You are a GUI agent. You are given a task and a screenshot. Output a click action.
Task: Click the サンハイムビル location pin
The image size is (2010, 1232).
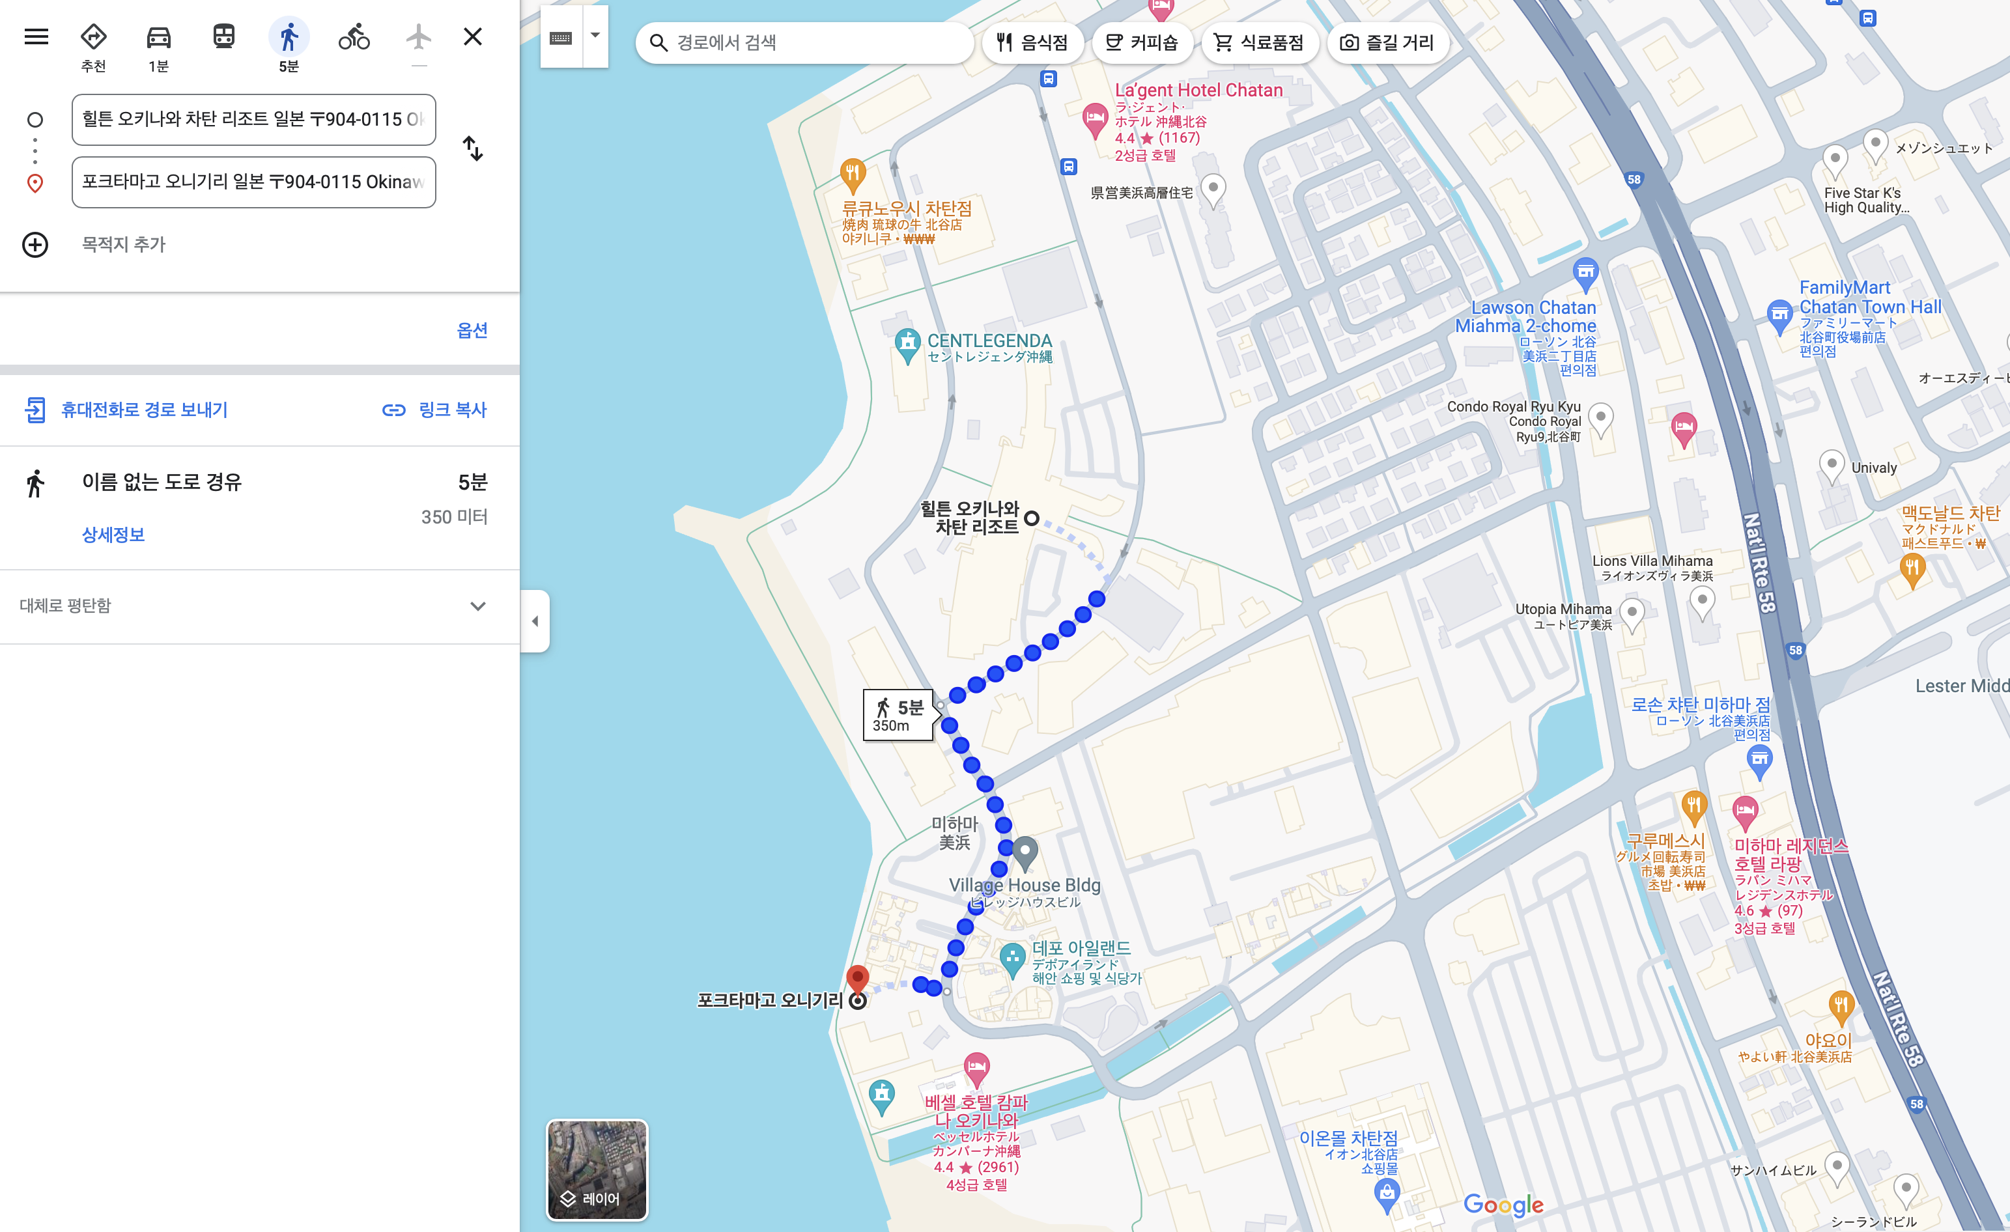(x=1836, y=1168)
